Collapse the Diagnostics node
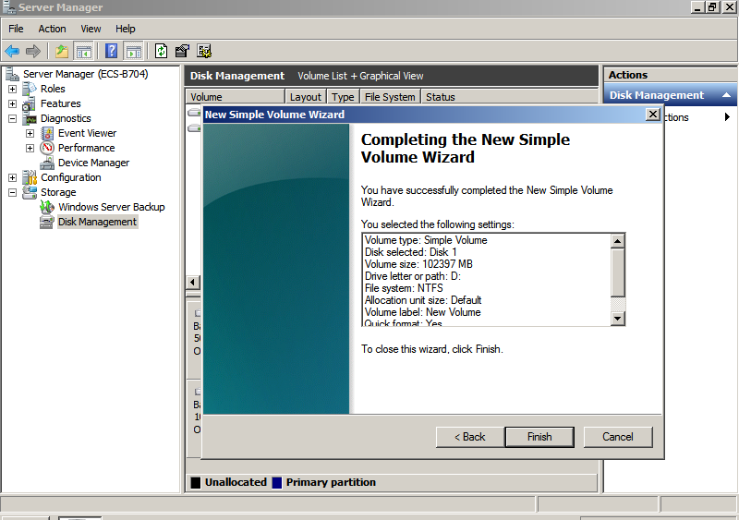The width and height of the screenshot is (739, 520). coord(13,118)
